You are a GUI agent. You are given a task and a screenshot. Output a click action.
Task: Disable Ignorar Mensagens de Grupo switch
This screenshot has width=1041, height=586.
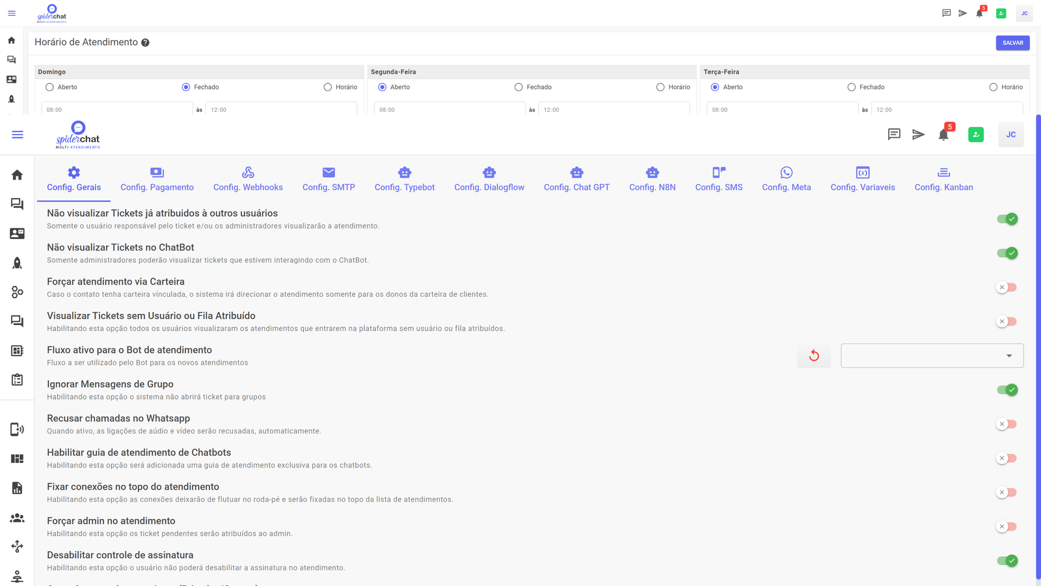pyautogui.click(x=1007, y=389)
